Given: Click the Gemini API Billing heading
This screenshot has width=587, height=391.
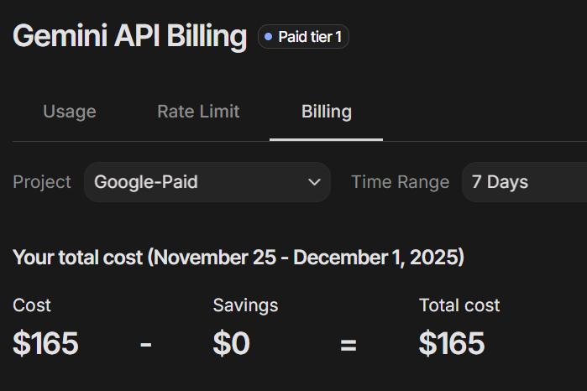Looking at the screenshot, I should click(130, 36).
